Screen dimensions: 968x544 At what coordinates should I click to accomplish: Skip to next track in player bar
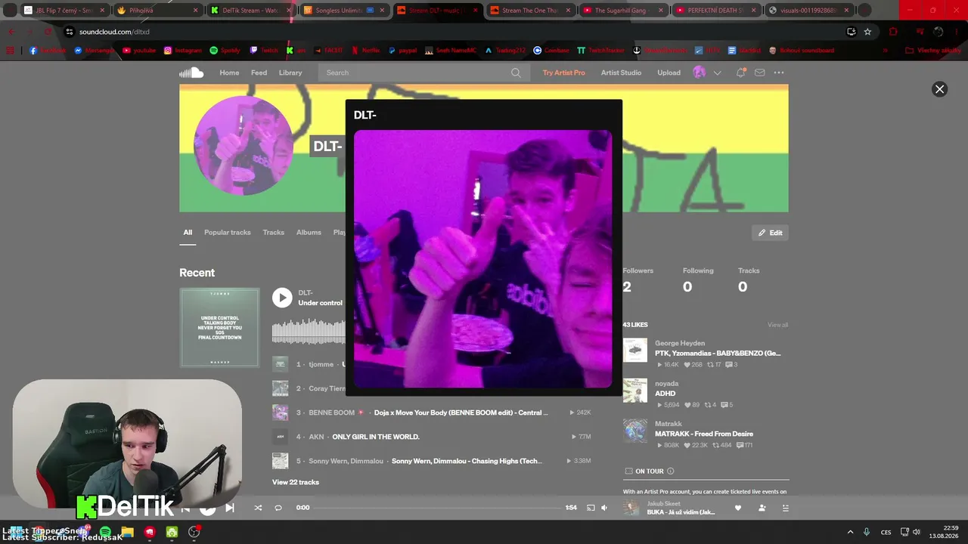point(230,508)
